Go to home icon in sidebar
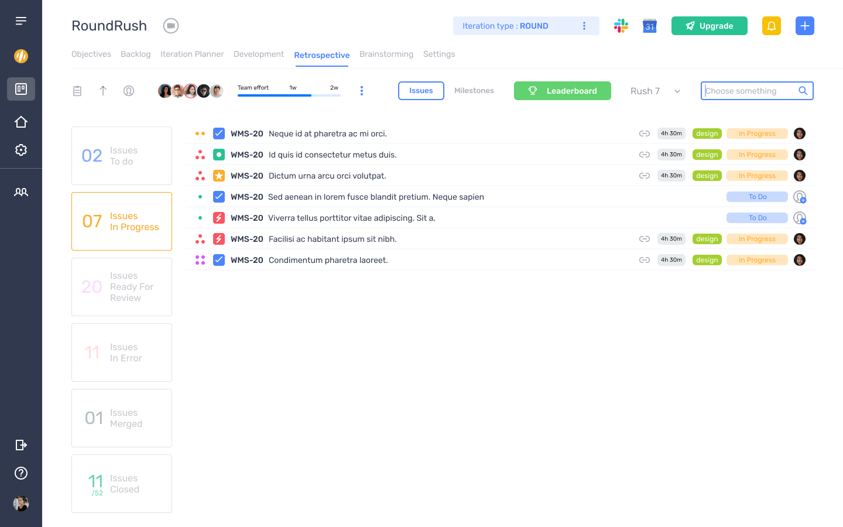The width and height of the screenshot is (843, 527). [x=21, y=122]
